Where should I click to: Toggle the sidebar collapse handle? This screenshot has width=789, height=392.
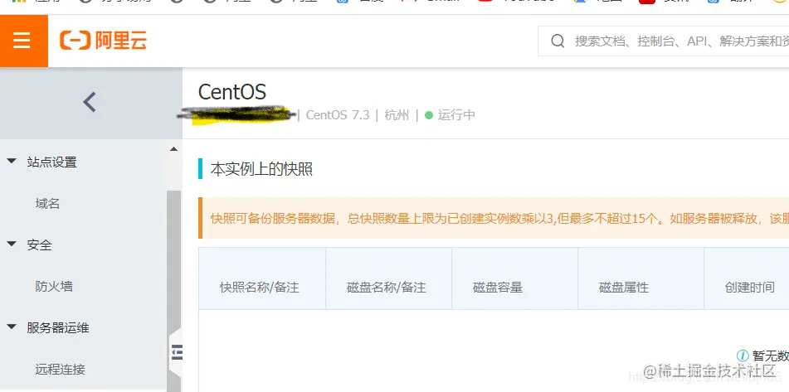coord(176,352)
